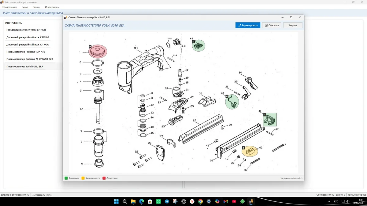The width and height of the screenshot is (367, 206).
Task: Click the Закрыть button in the scheme dialog
Action: tap(293, 25)
